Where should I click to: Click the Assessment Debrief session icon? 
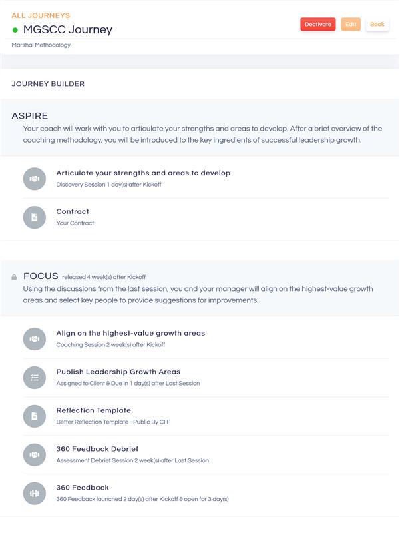tap(33, 454)
